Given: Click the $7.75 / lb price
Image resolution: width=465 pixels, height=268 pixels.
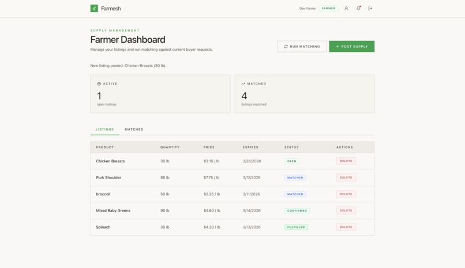Looking at the screenshot, I should (x=212, y=177).
